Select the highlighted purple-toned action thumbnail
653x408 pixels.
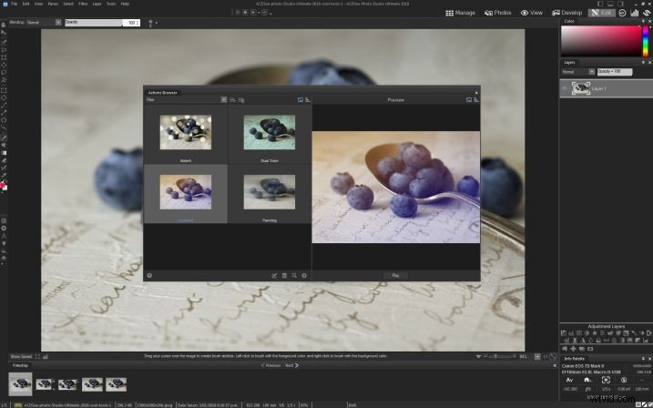point(186,192)
